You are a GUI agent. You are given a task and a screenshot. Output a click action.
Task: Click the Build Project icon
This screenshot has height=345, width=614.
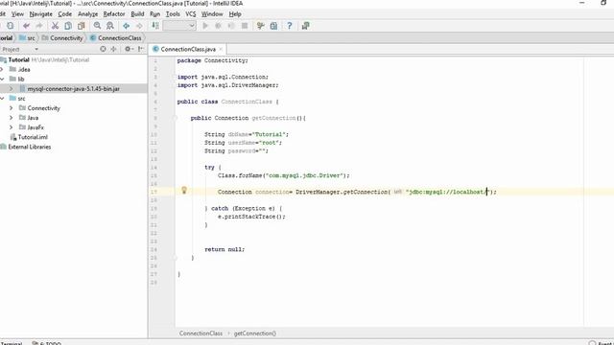click(x=155, y=26)
